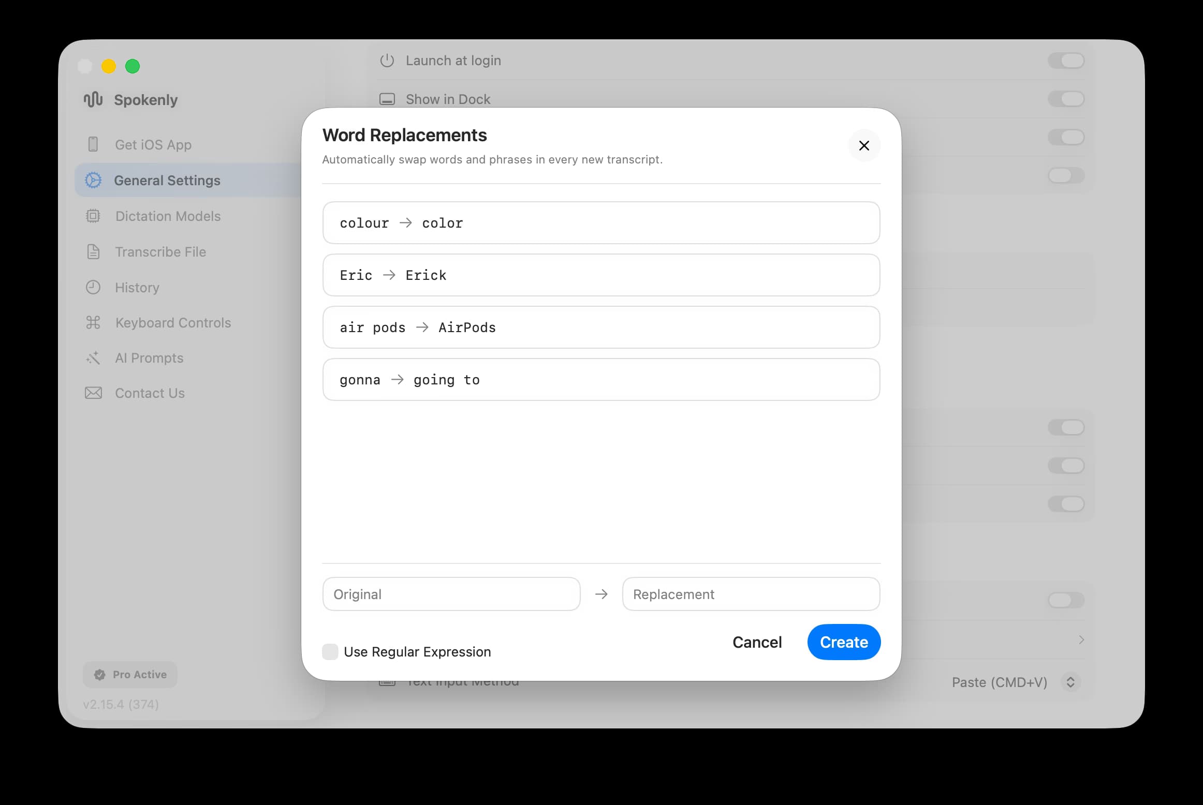Open the Paste (CMD+V) input method dropdown
Viewport: 1203px width, 805px height.
(1016, 682)
